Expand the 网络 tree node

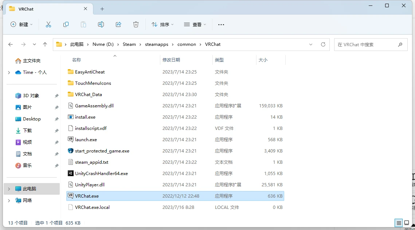[9, 201]
